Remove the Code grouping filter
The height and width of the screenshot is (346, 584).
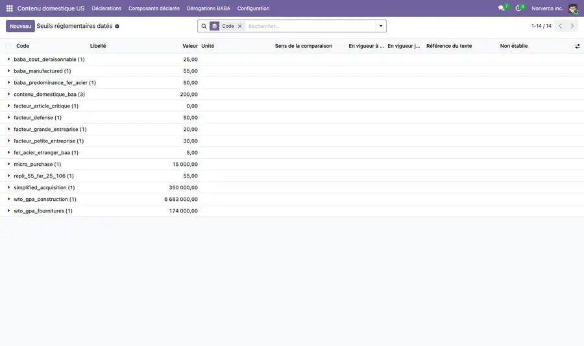240,26
